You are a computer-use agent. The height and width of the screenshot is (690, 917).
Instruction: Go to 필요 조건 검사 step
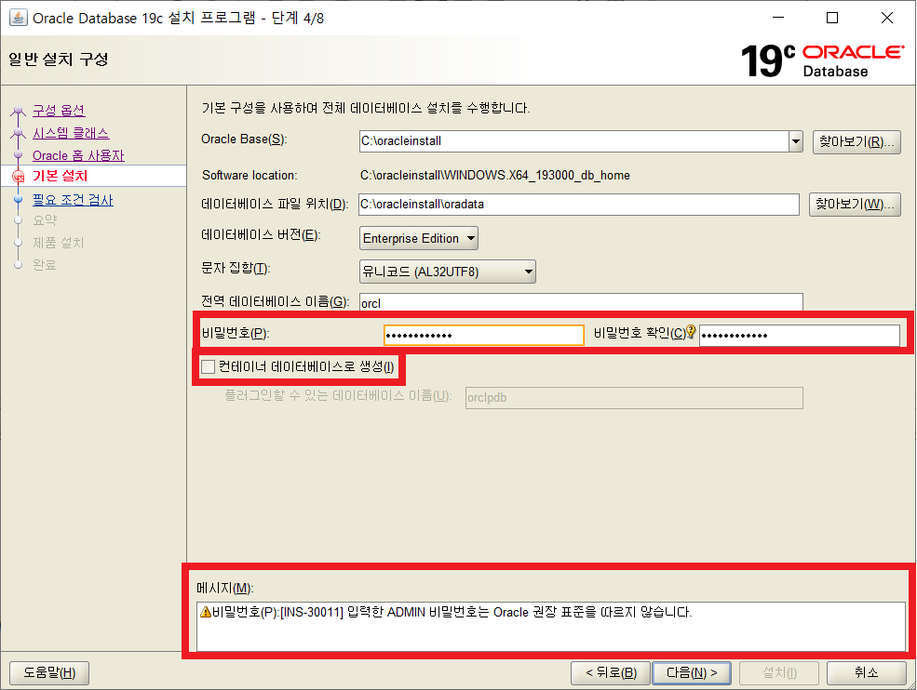click(x=73, y=200)
